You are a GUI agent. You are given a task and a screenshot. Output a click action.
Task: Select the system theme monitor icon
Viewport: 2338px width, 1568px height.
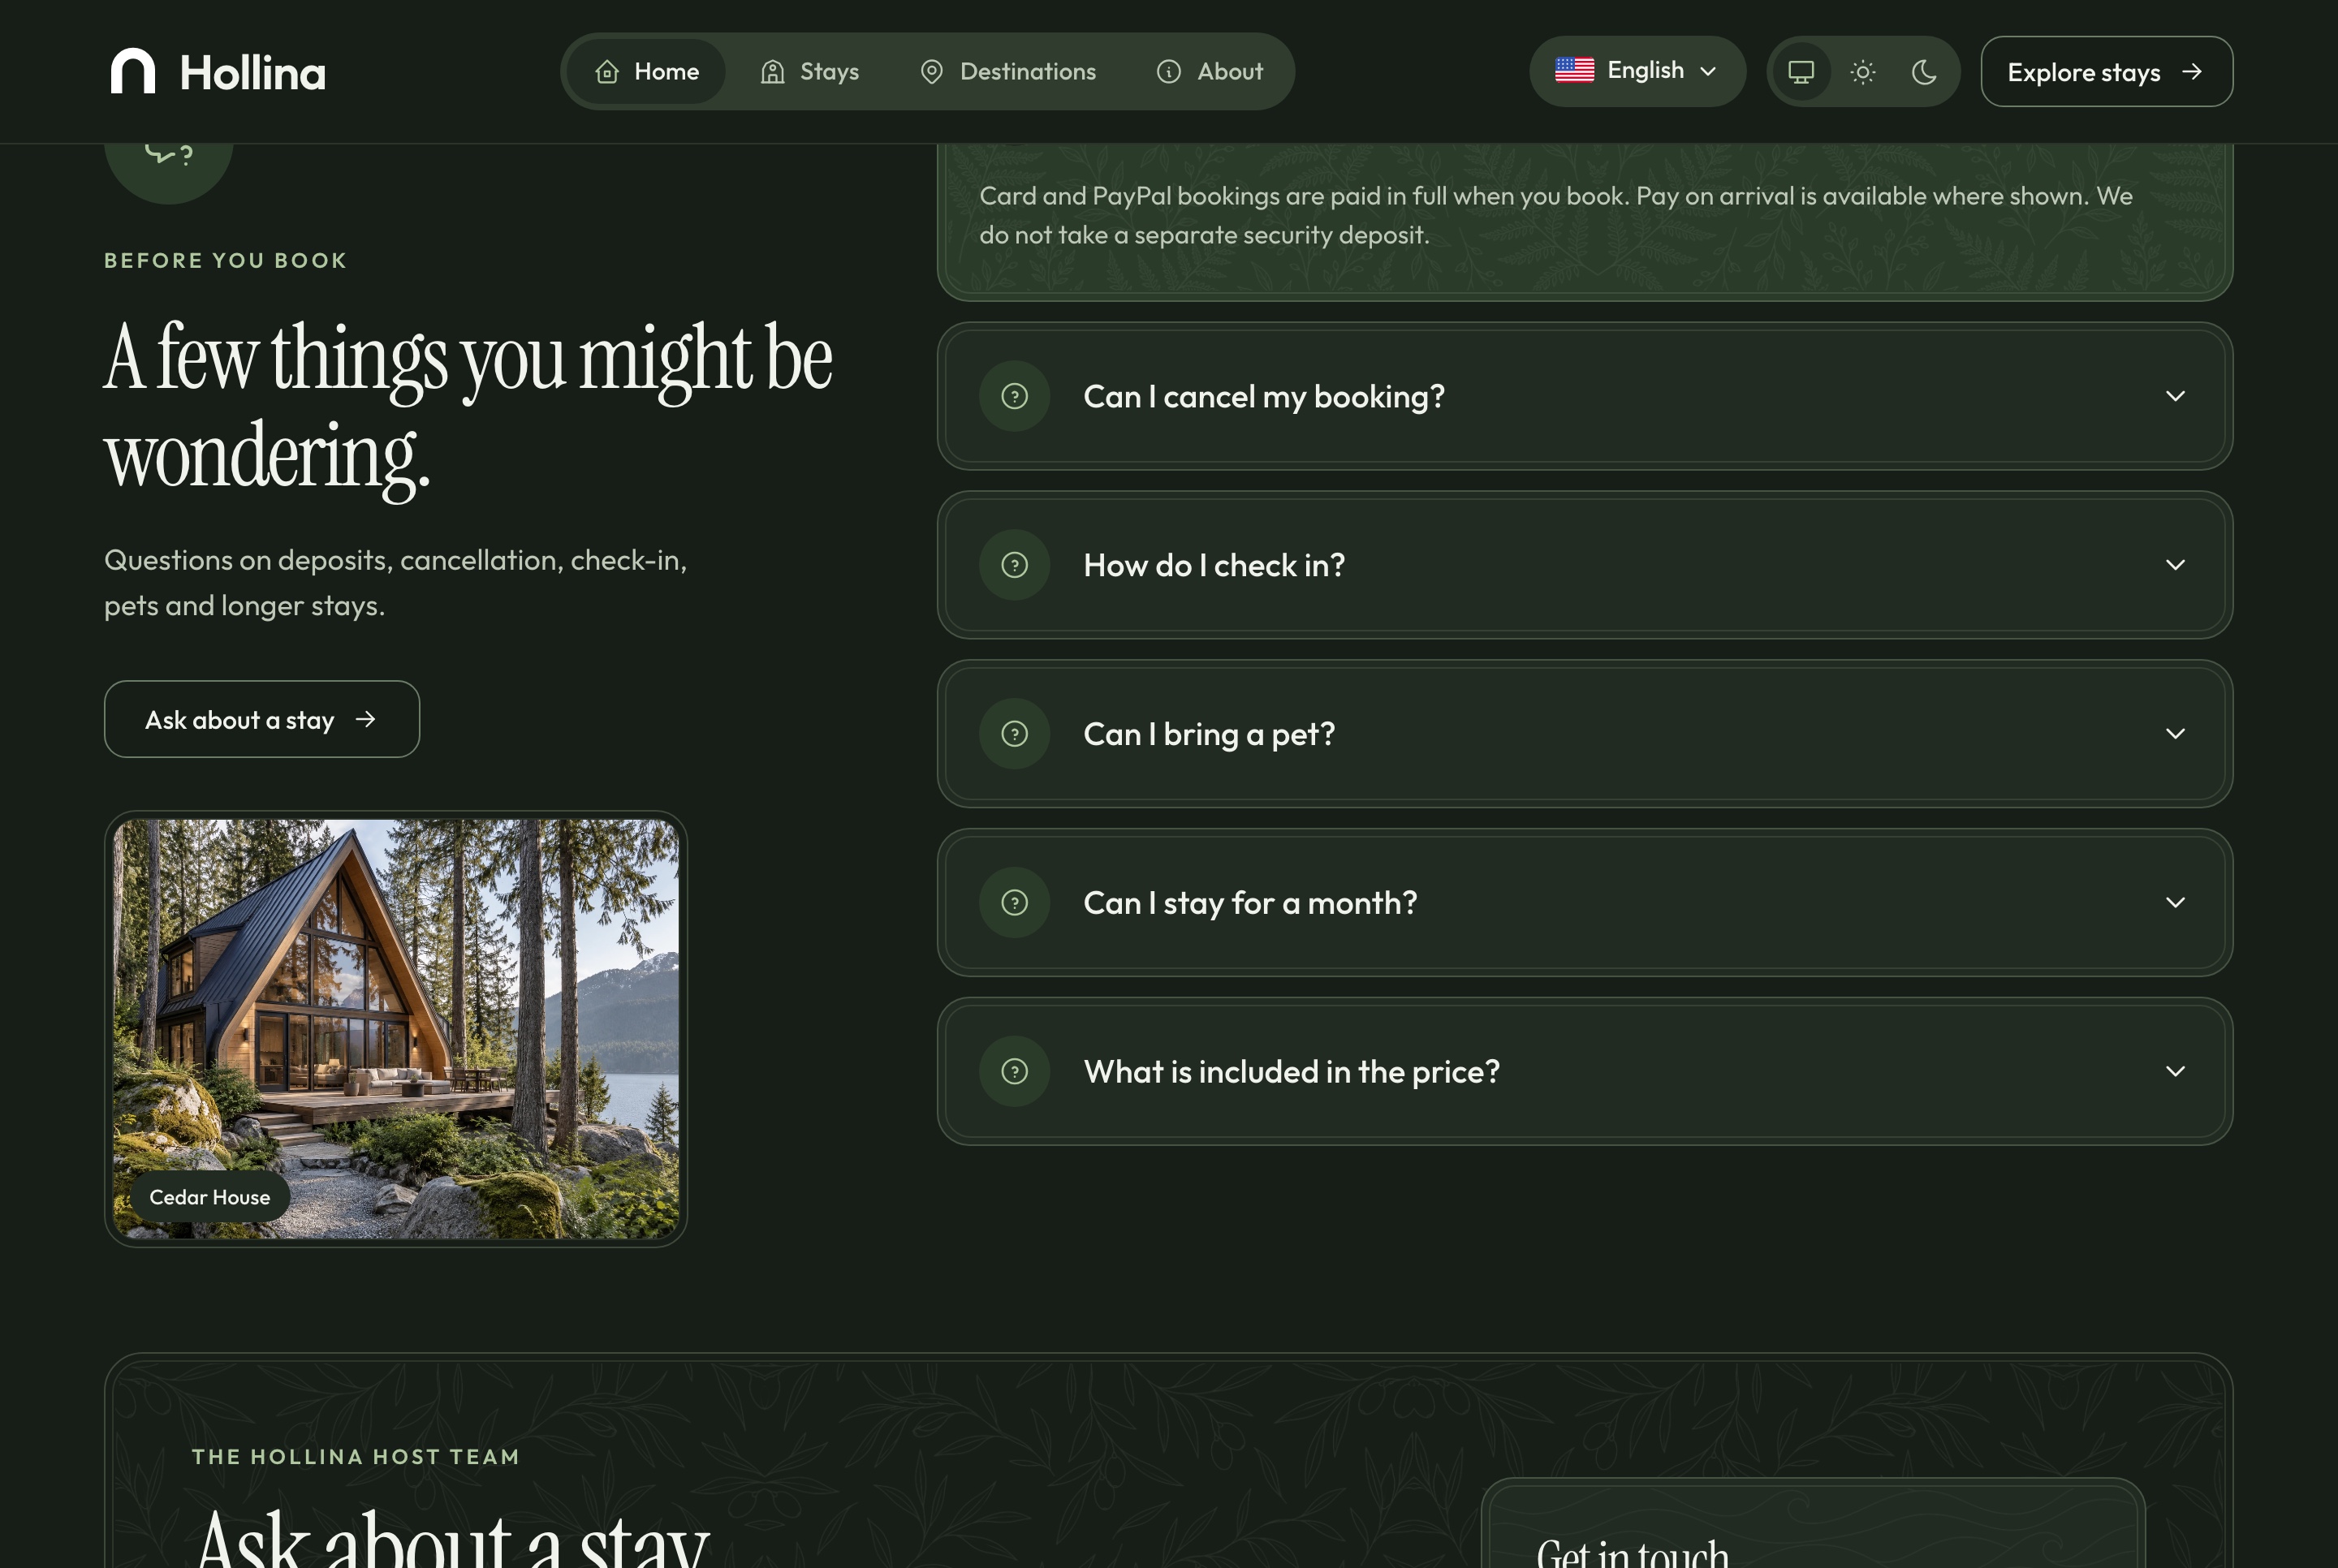(x=1801, y=72)
